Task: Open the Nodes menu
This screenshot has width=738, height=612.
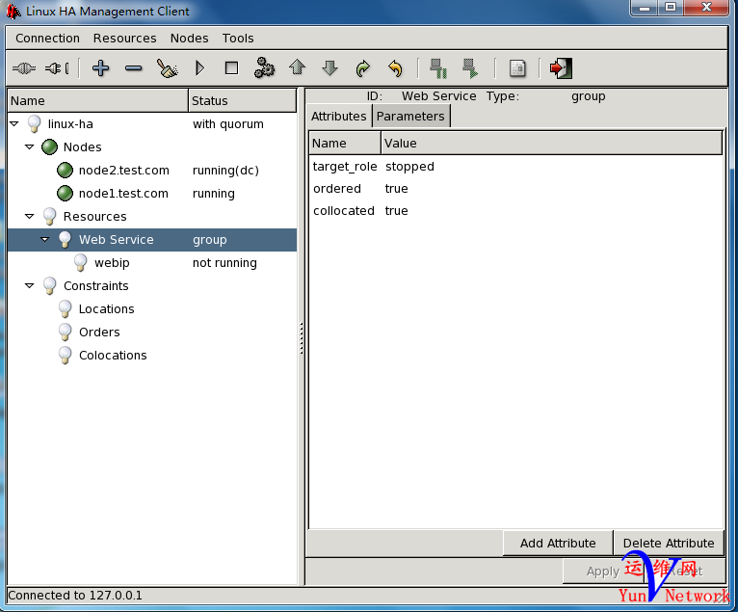Action: [189, 39]
